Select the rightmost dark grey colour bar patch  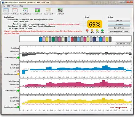click(110, 39)
